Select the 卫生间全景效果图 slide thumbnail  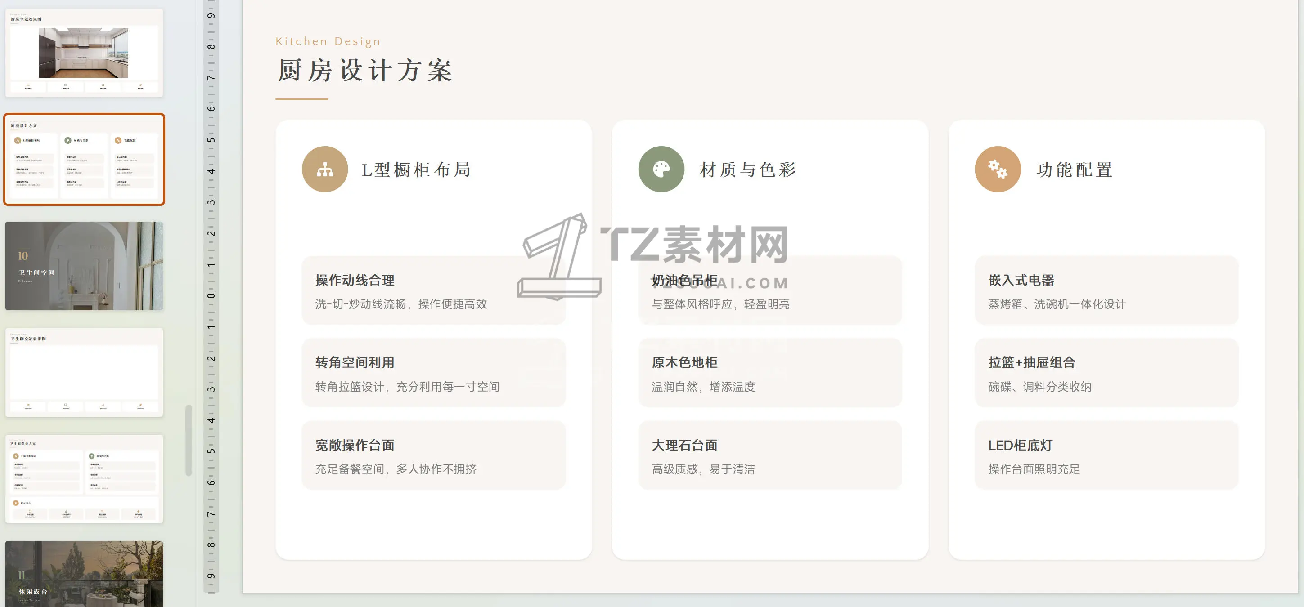[84, 373]
